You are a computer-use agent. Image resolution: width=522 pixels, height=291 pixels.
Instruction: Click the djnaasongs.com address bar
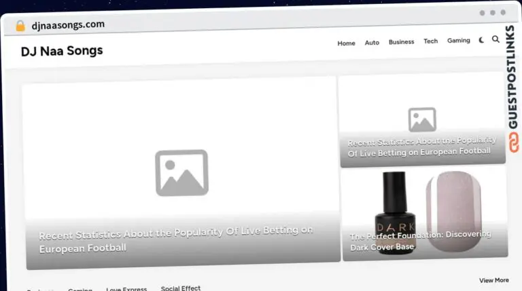[68, 25]
